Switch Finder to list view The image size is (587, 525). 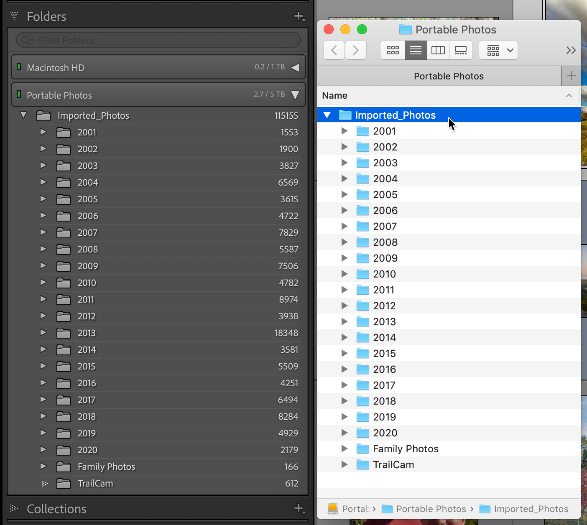tap(416, 51)
